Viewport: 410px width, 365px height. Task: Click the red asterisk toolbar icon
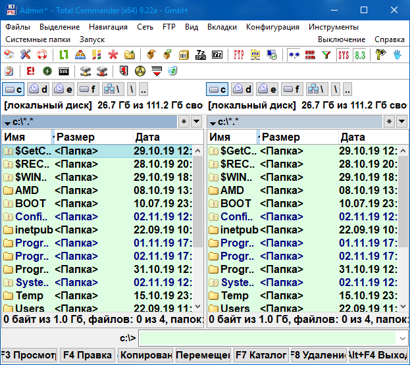coord(113,55)
